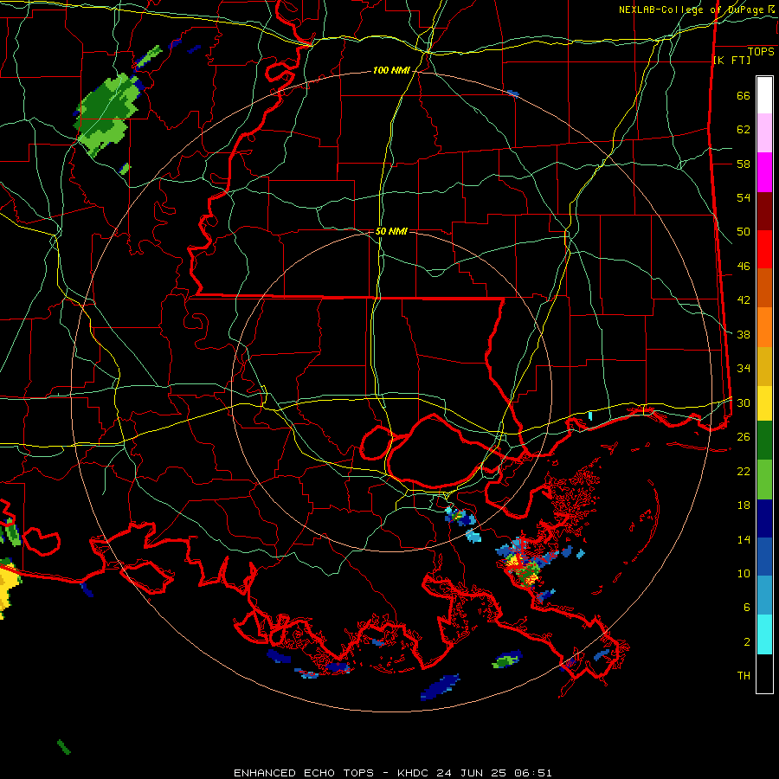779x779 pixels.
Task: Click the navy legend swatch near 18
Action: click(x=764, y=518)
